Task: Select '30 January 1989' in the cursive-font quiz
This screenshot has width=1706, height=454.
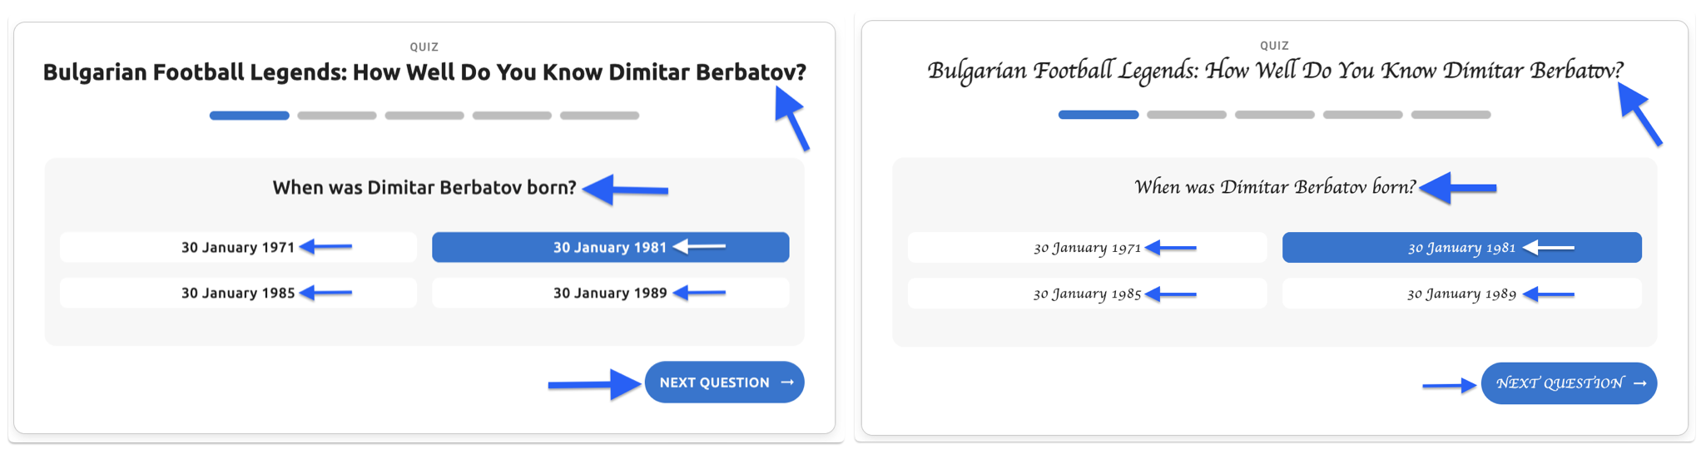Action: 1461,294
